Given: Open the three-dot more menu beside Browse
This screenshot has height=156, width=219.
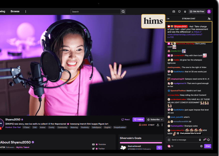Looking at the screenshot, I should (x=26, y=11).
